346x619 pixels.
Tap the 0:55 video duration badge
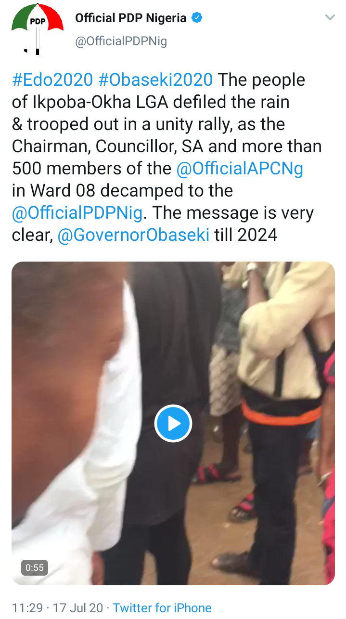tap(35, 567)
